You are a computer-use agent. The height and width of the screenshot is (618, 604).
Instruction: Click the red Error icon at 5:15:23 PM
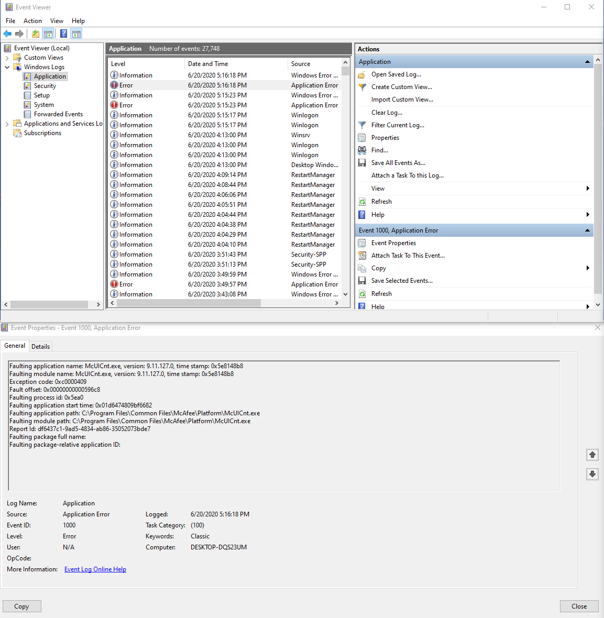point(114,105)
